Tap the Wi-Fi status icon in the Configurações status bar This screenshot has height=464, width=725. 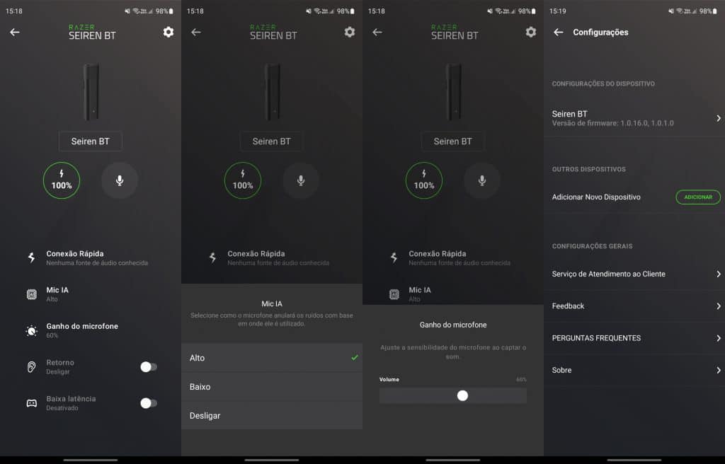[680, 11]
